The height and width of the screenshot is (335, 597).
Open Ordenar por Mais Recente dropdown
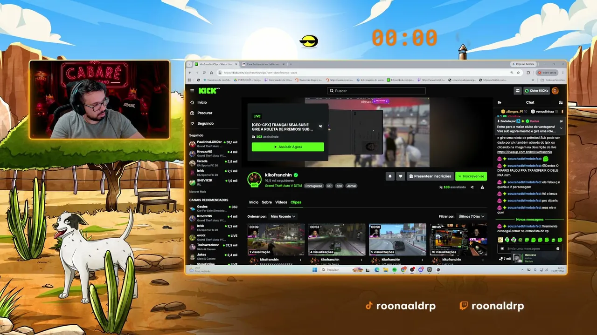pos(283,216)
